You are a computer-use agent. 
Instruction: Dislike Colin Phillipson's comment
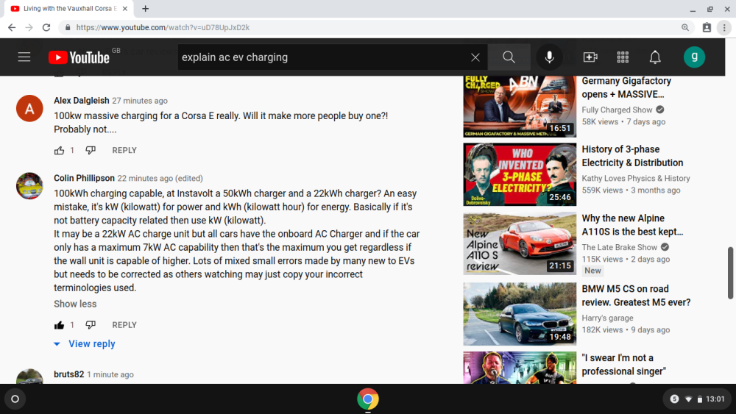point(91,325)
